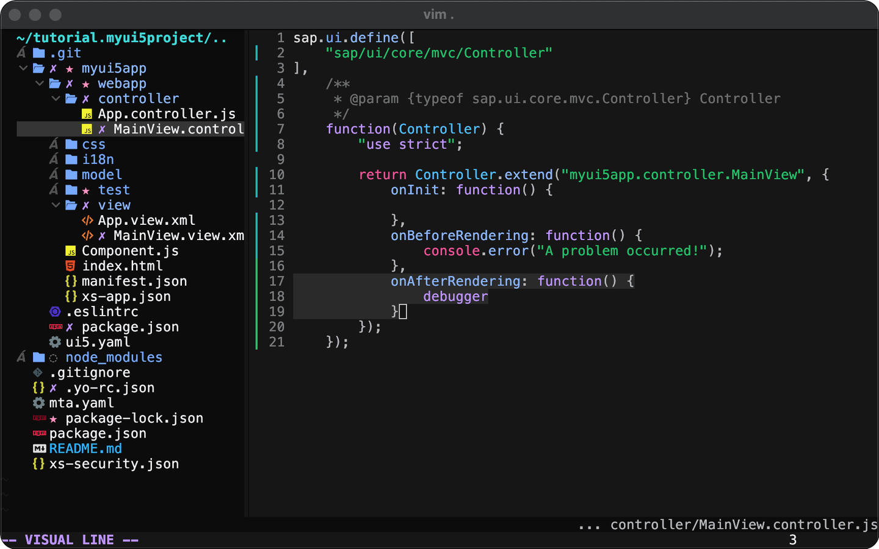Click onBeforeRendering in the code
Viewport: 879px width, 549px height.
460,236
